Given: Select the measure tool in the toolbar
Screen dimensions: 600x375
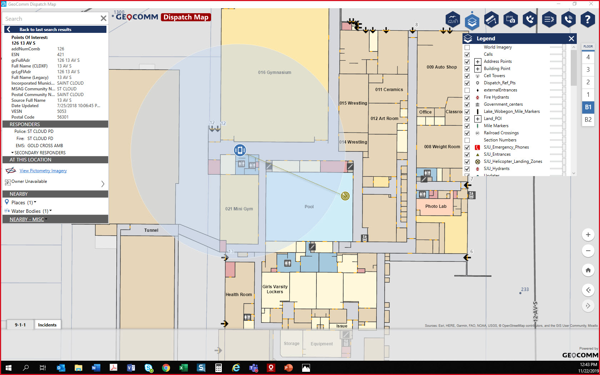Looking at the screenshot, I should tap(491, 20).
